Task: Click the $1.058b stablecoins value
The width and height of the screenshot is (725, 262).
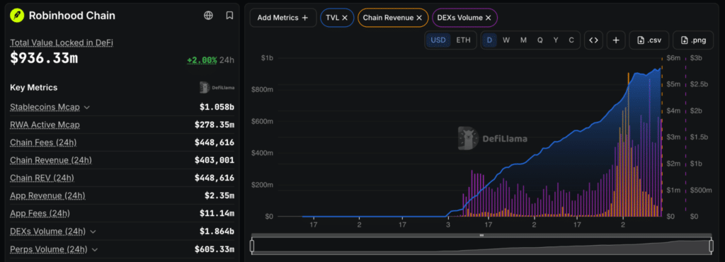Action: pyautogui.click(x=217, y=107)
